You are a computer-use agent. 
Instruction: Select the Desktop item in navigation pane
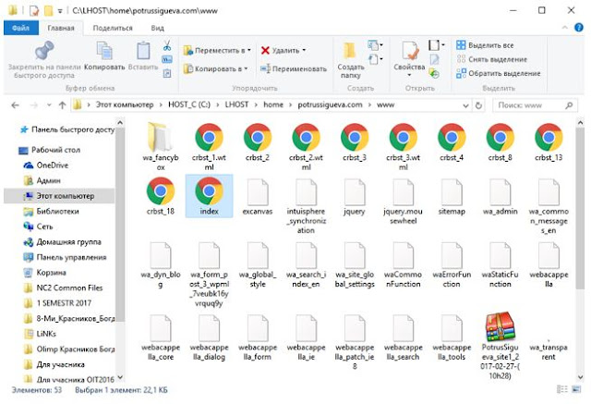coord(55,150)
